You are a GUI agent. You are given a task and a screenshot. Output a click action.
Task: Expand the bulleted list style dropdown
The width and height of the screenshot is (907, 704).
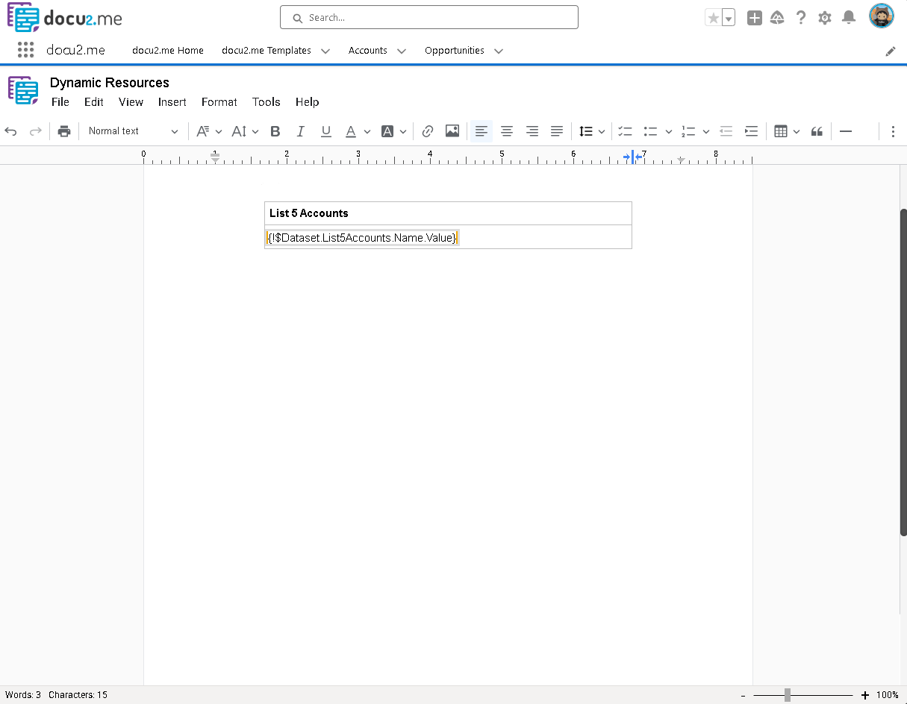point(668,132)
